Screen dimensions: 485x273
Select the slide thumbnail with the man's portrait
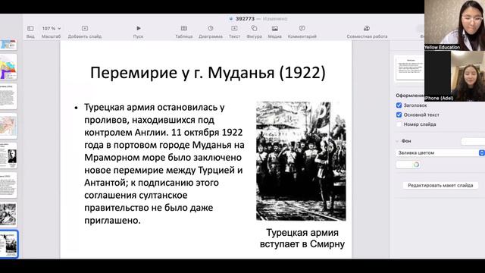(x=8, y=155)
